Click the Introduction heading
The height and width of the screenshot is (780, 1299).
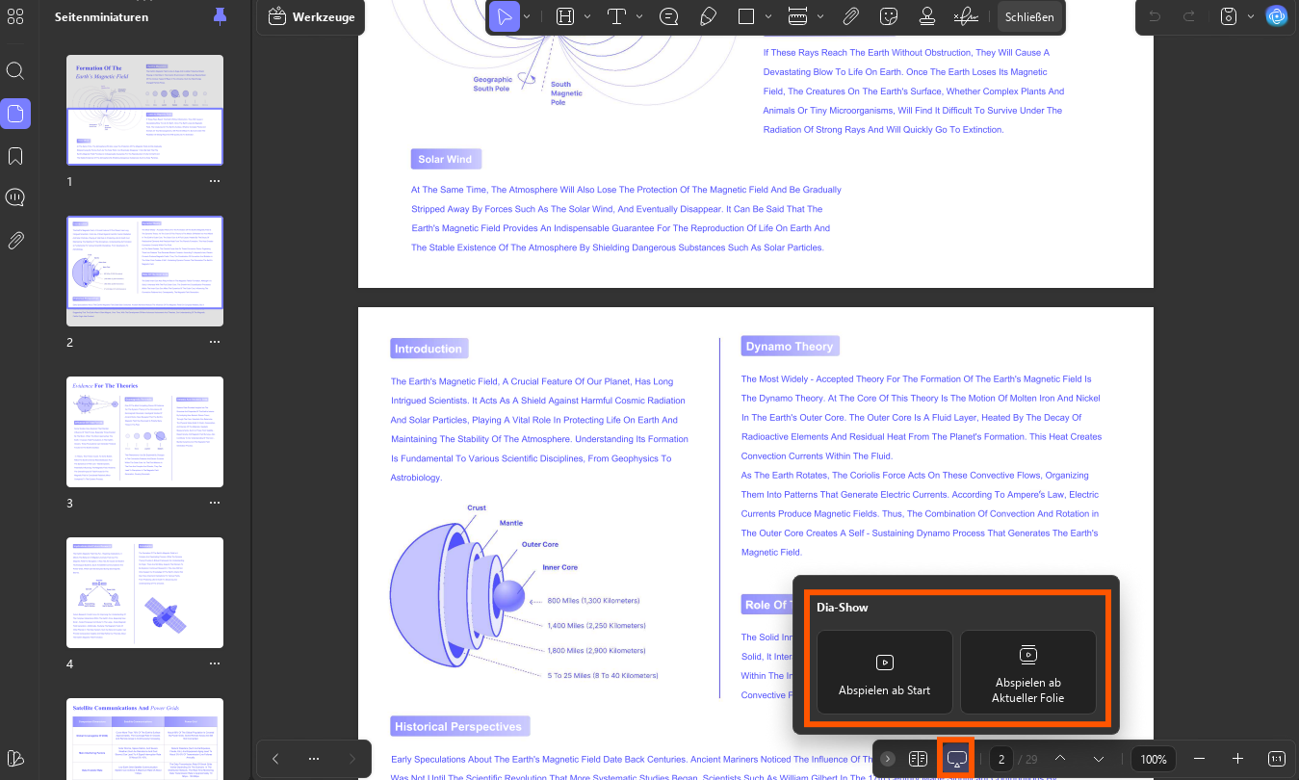coord(429,349)
